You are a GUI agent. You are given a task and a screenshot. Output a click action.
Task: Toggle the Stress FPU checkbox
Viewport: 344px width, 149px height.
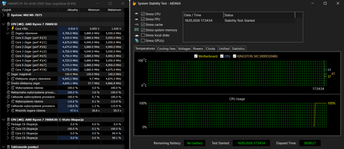143,19
